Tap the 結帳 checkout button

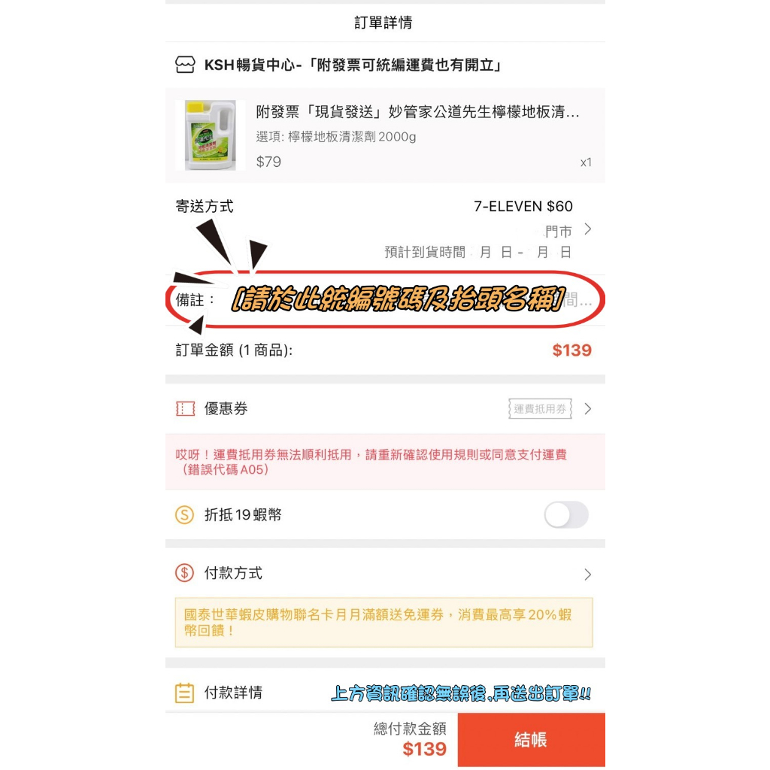point(532,740)
